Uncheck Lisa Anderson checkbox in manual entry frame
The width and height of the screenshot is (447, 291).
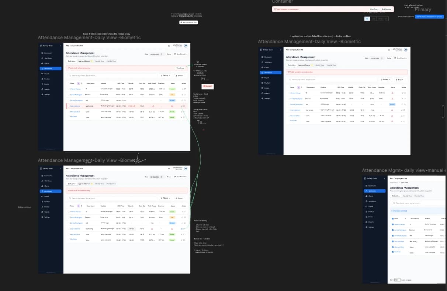(x=393, y=241)
